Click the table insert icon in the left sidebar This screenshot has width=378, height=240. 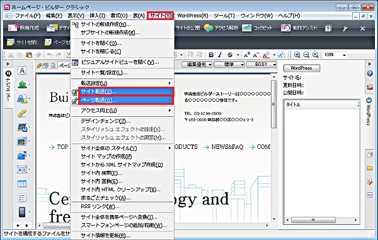22,183
